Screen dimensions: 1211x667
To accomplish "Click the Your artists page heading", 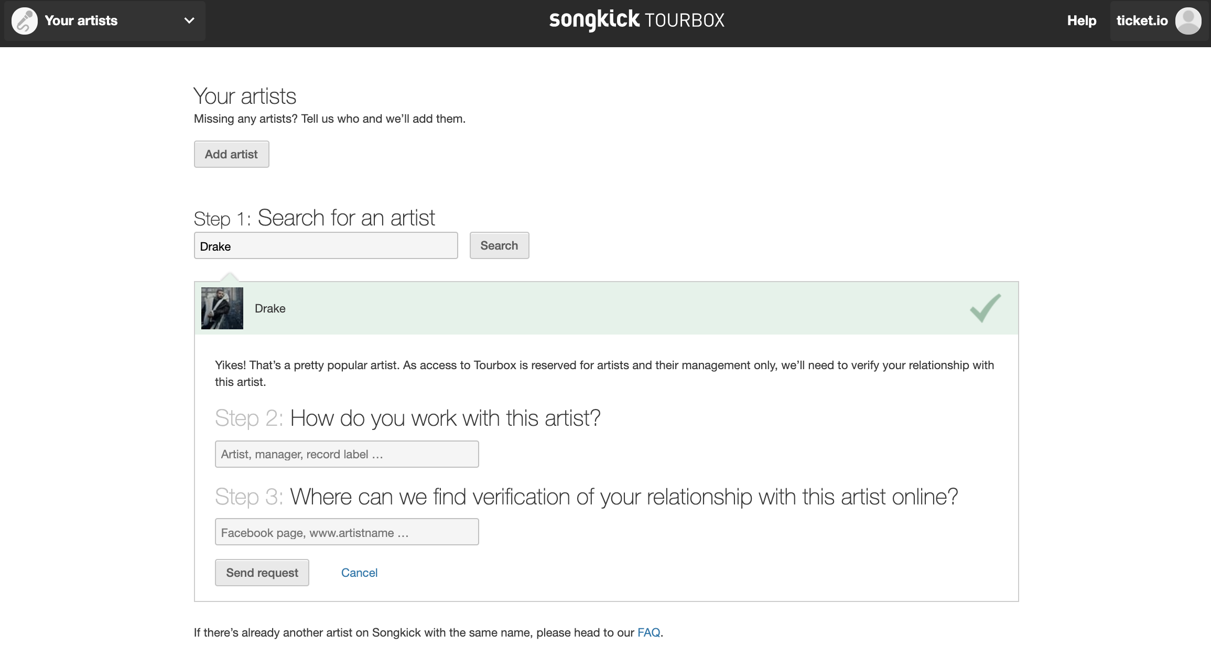I will tap(245, 96).
